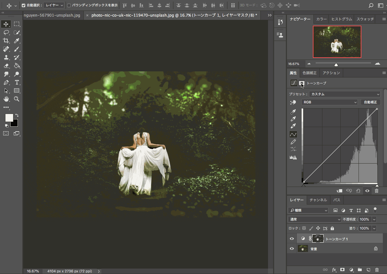This screenshot has height=274, width=387.
Task: Click the black point eyedropper in curves
Action: pyautogui.click(x=293, y=112)
